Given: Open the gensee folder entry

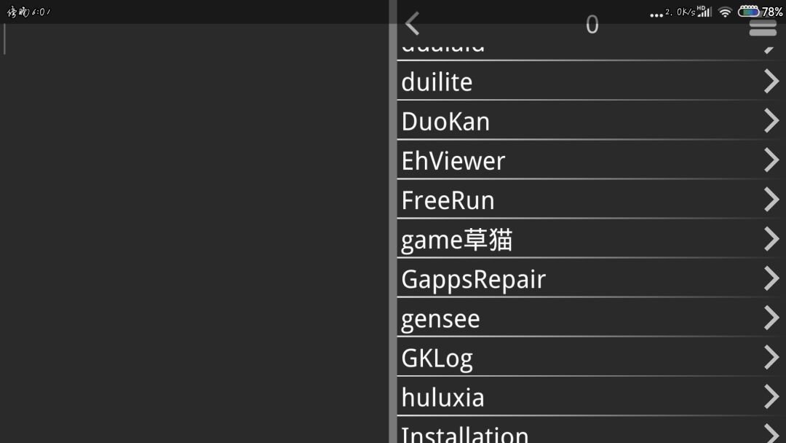Looking at the screenshot, I should click(441, 318).
